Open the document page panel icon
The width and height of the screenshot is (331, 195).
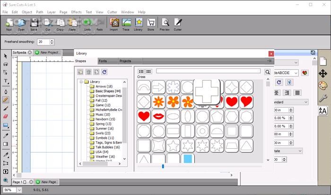point(323,61)
